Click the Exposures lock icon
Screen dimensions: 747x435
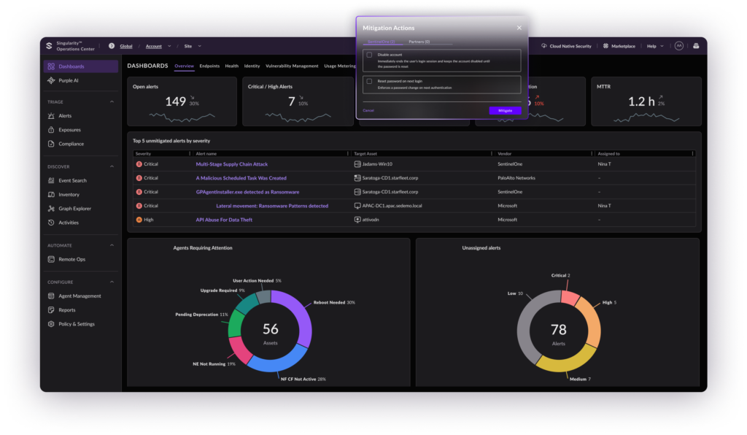tap(52, 130)
